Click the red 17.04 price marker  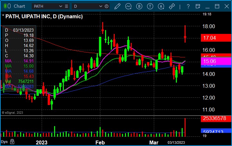(216, 38)
